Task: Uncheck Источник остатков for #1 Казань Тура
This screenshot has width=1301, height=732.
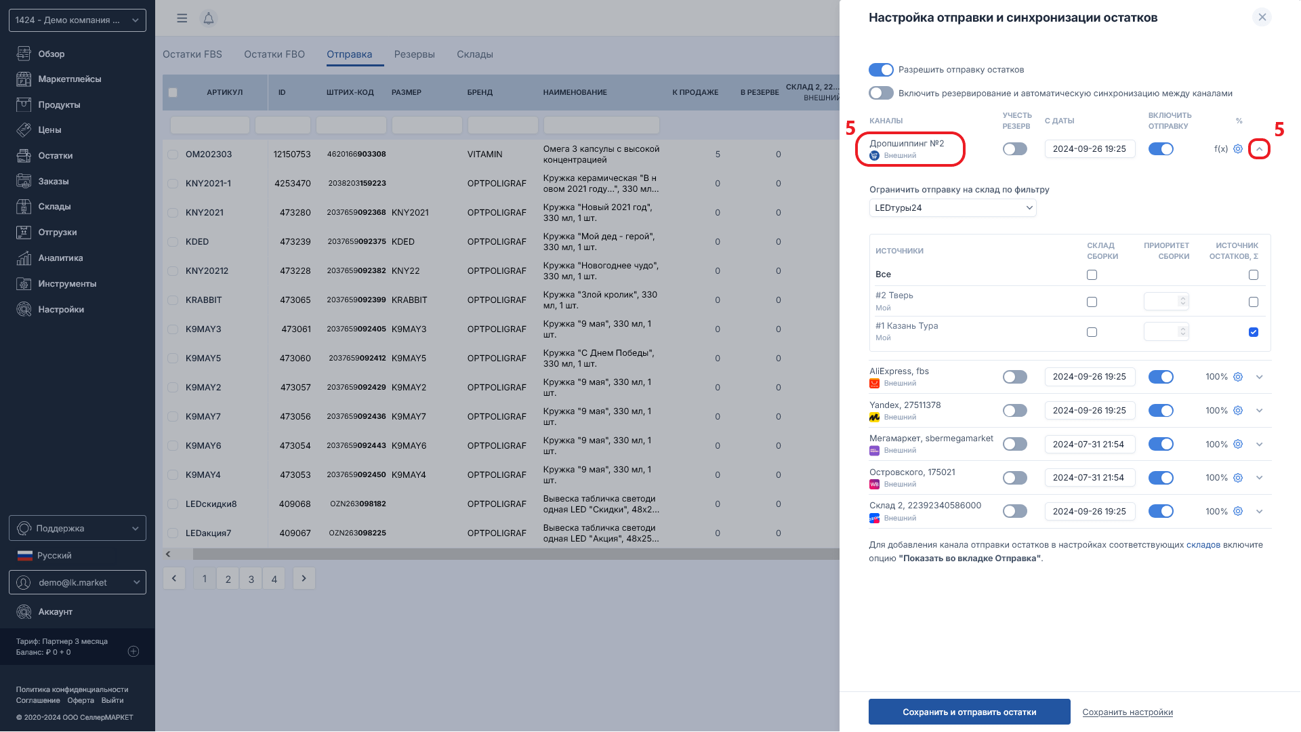Action: (1254, 332)
